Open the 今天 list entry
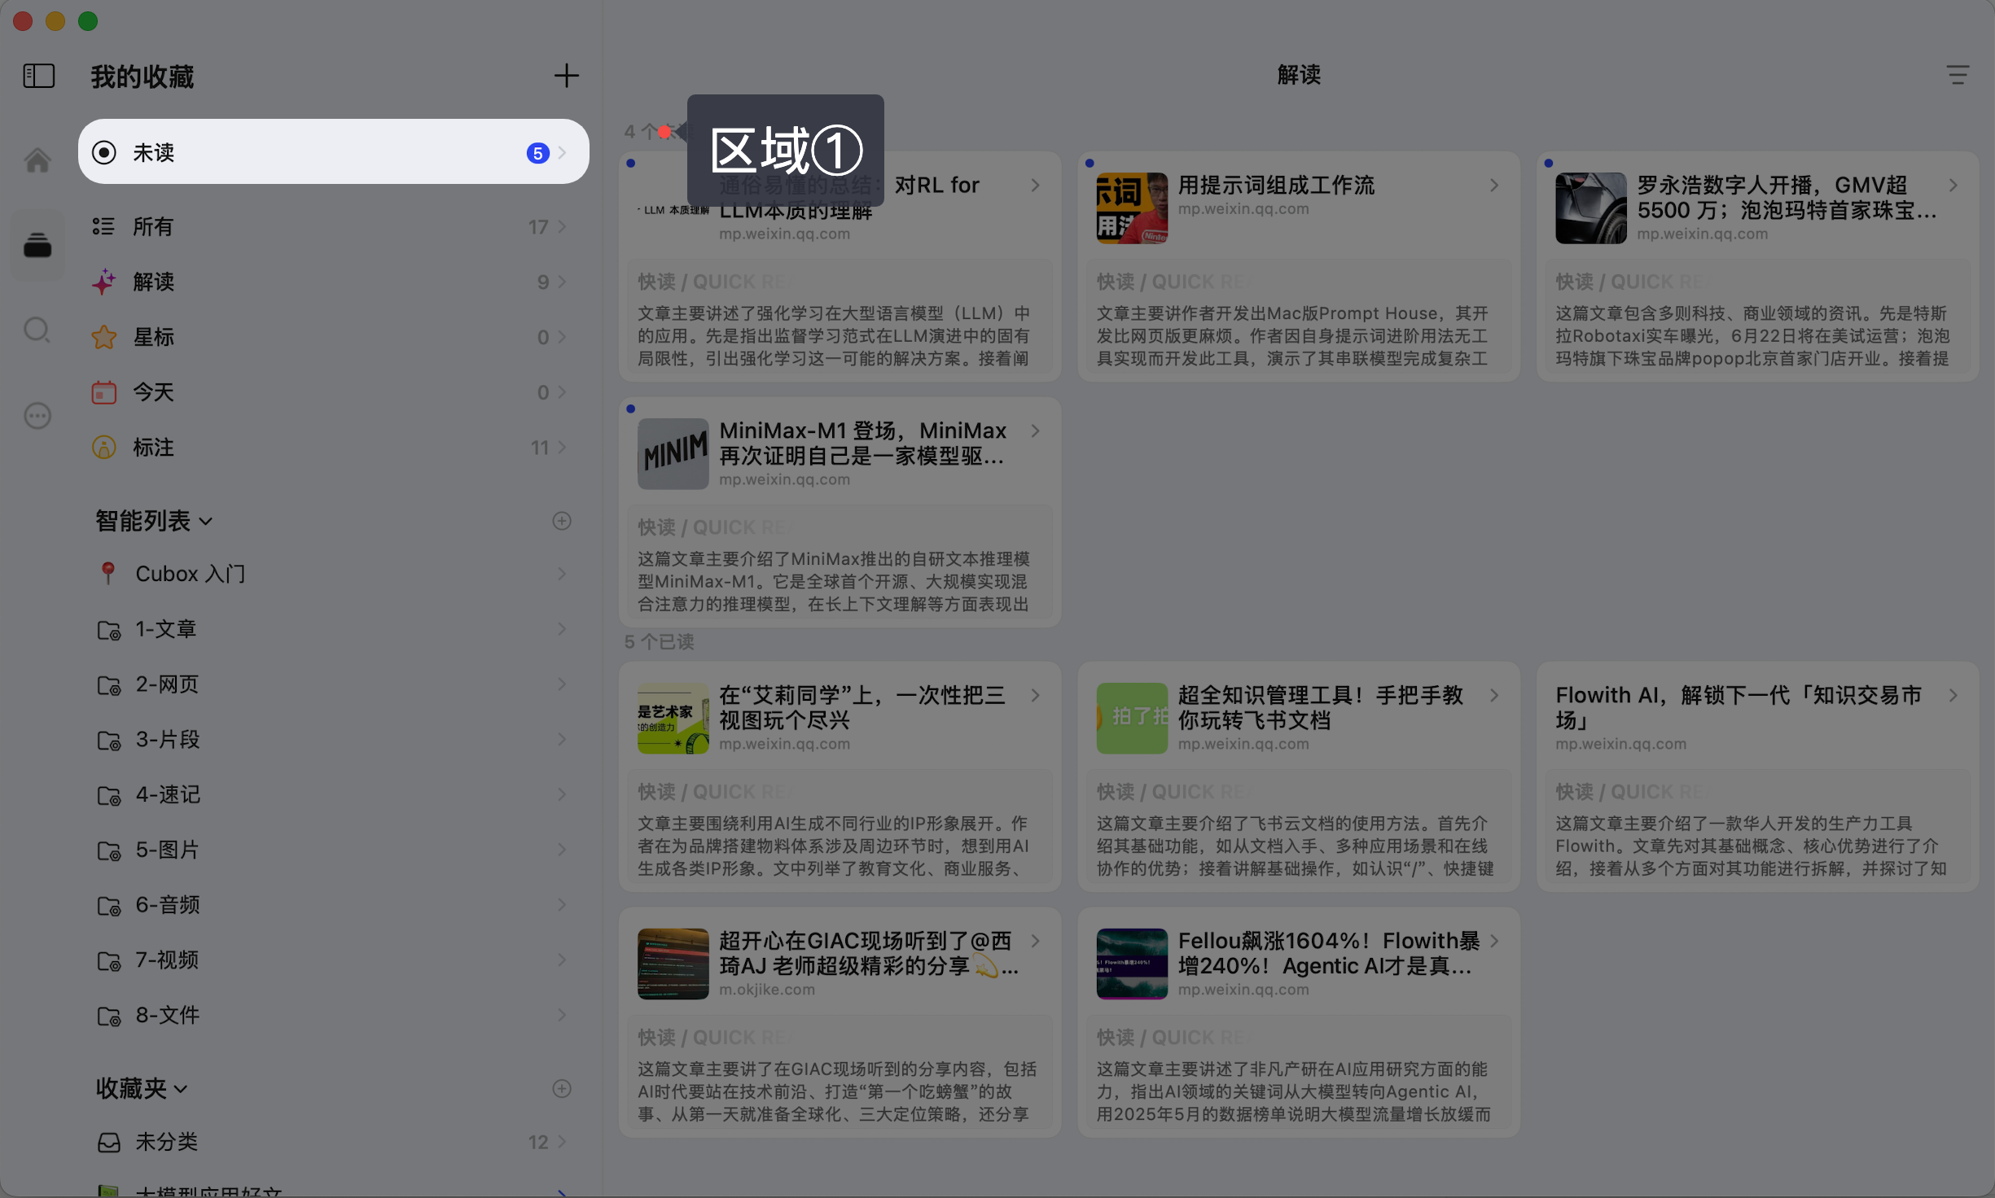This screenshot has width=1995, height=1198. 155,391
